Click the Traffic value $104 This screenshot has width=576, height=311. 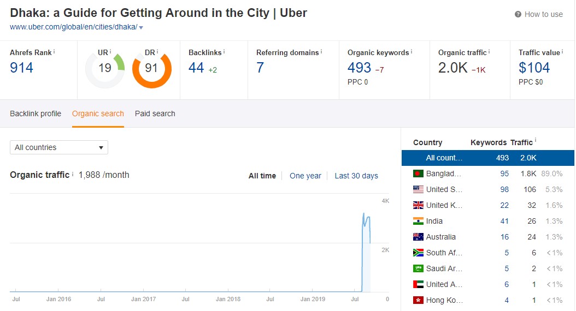coord(534,68)
